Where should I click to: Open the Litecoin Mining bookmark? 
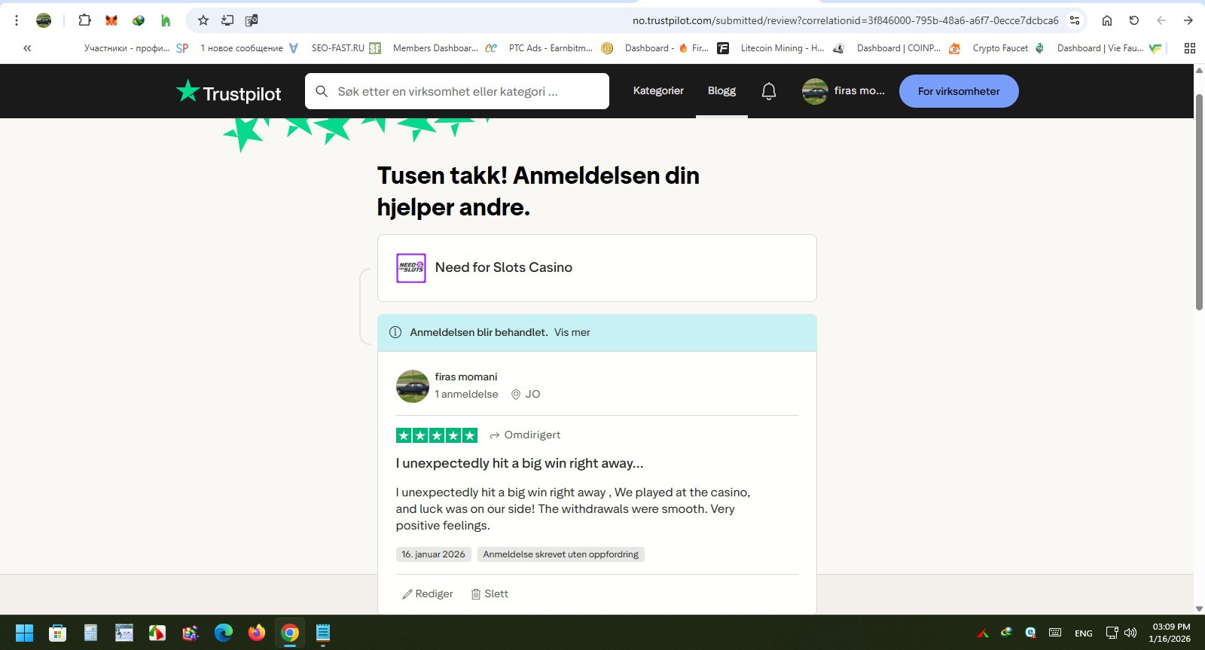[792, 48]
